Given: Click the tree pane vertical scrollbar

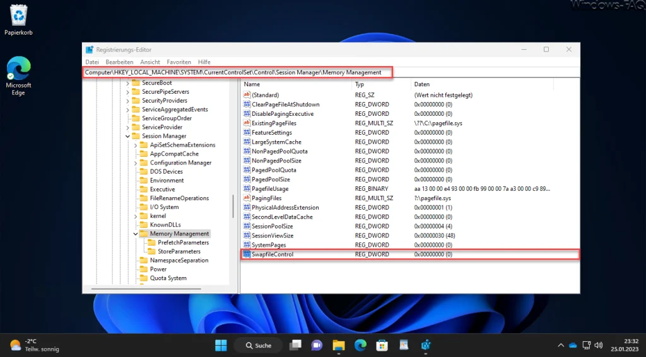Looking at the screenshot, I should pyautogui.click(x=233, y=207).
